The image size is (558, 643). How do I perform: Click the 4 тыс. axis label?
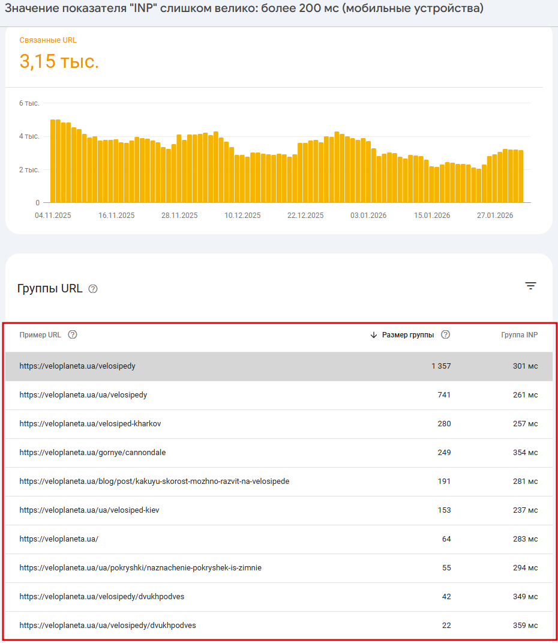(29, 136)
